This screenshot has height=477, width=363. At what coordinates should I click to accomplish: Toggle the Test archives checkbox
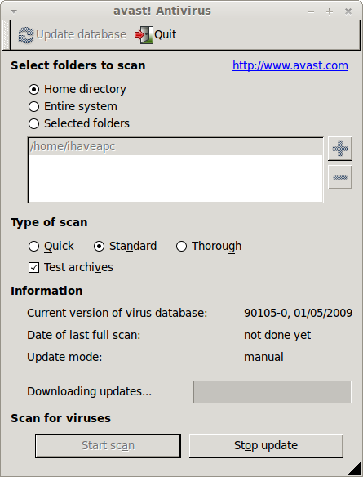[33, 268]
